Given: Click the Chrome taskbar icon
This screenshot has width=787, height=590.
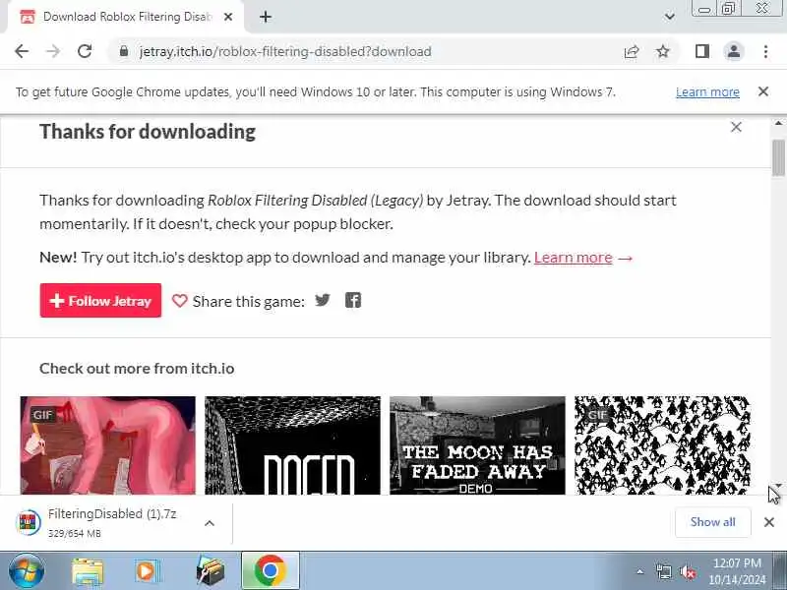Looking at the screenshot, I should [270, 571].
